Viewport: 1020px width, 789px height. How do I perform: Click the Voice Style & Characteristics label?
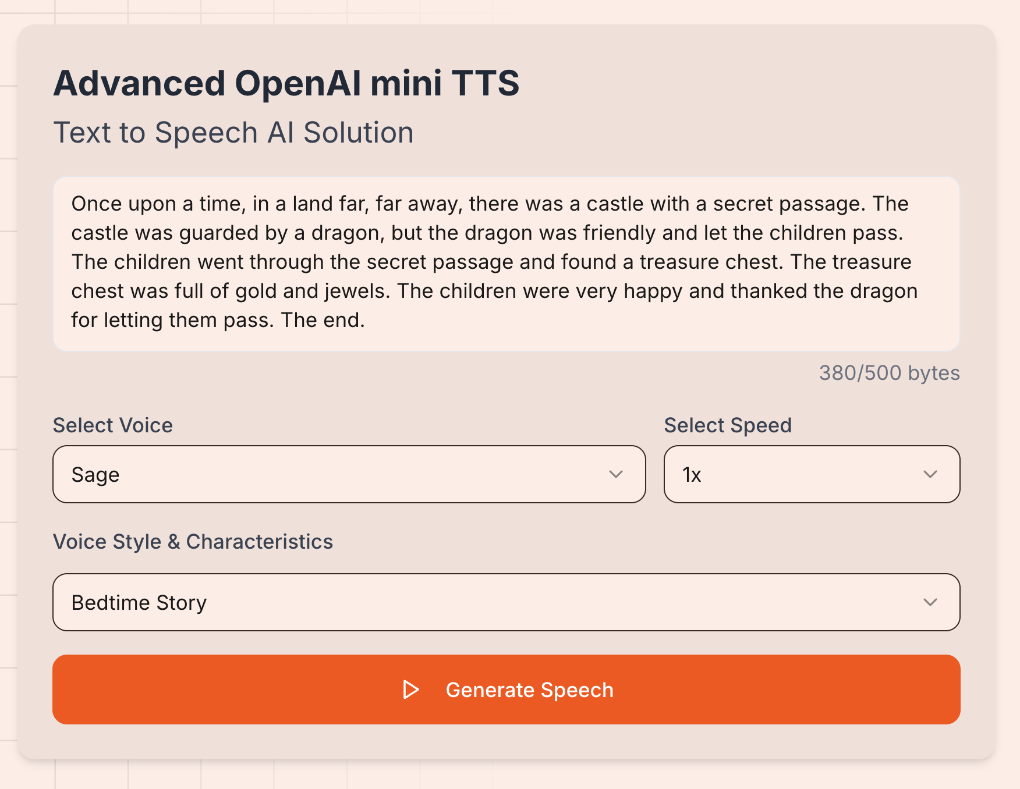193,542
